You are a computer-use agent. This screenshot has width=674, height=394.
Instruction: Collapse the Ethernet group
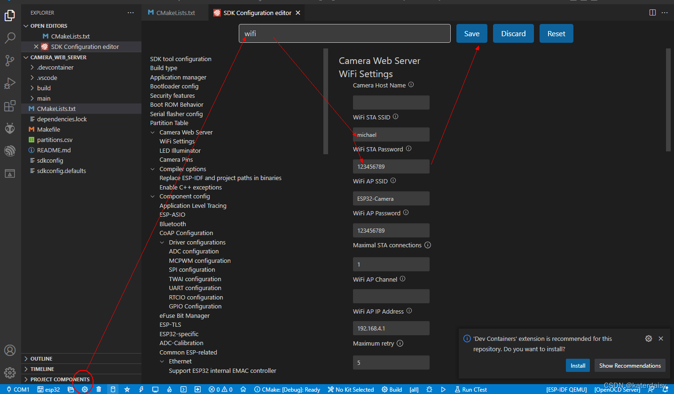pyautogui.click(x=162, y=362)
